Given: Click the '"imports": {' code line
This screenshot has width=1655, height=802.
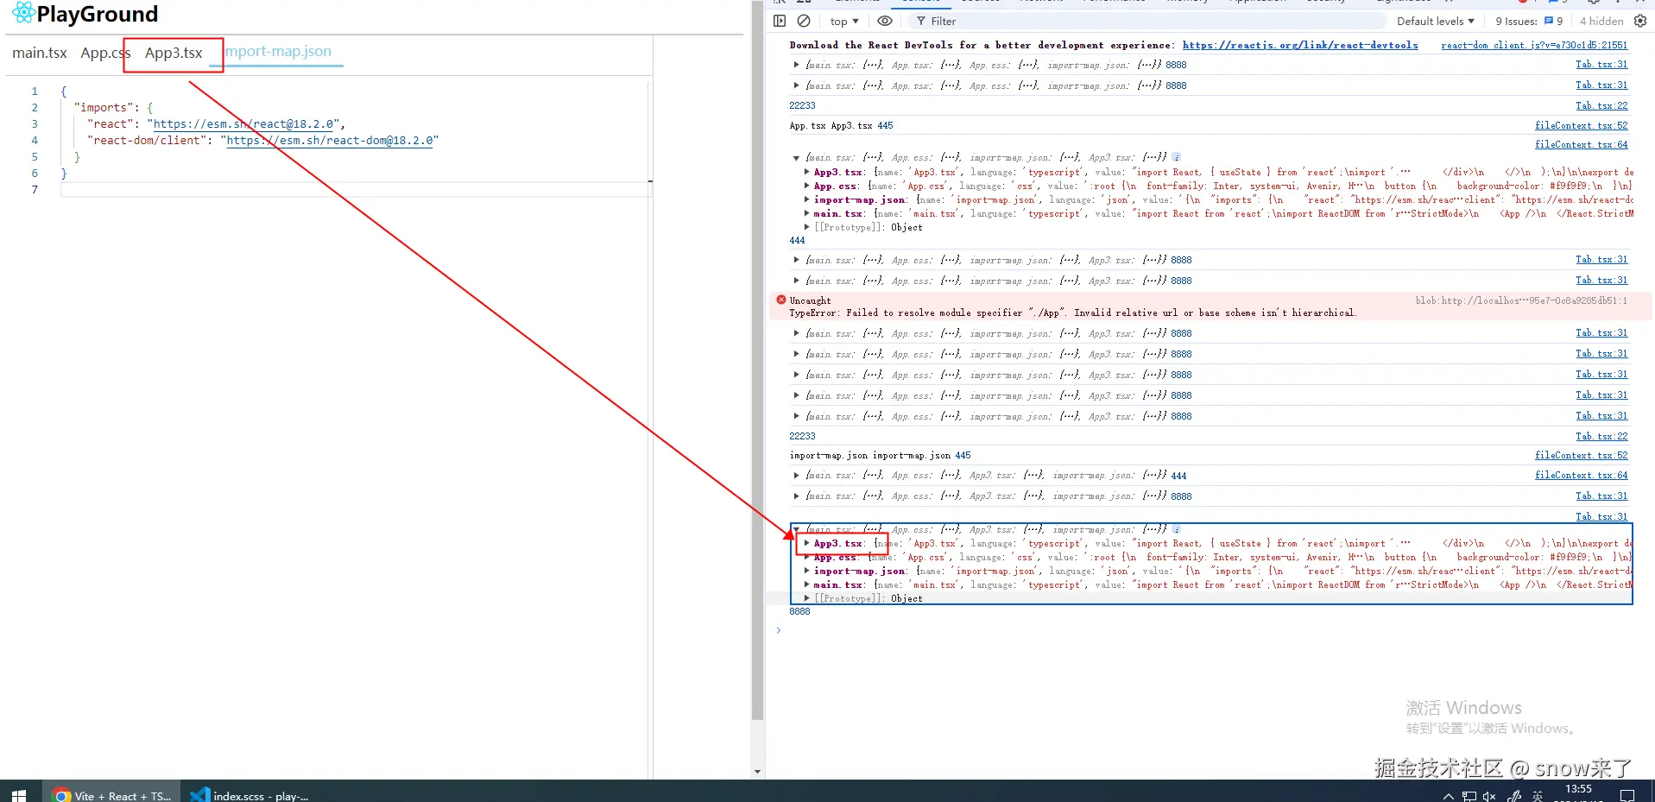Looking at the screenshot, I should [x=113, y=108].
